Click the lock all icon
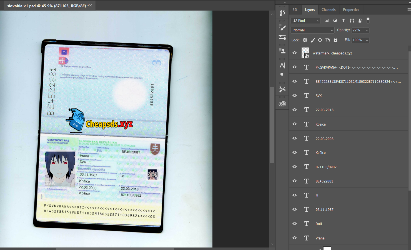This screenshot has height=250, width=411. pos(335,40)
